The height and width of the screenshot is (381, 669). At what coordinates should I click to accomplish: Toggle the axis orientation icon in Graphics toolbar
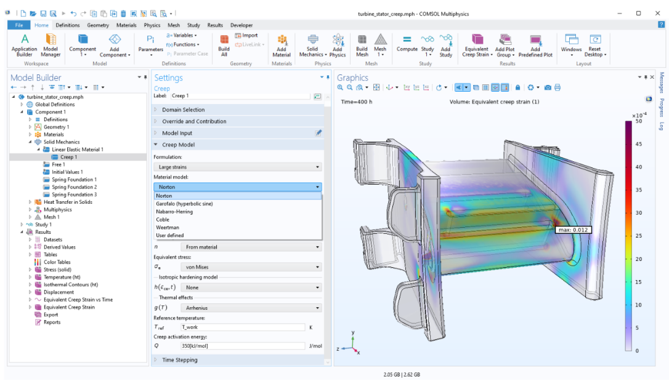coord(495,87)
